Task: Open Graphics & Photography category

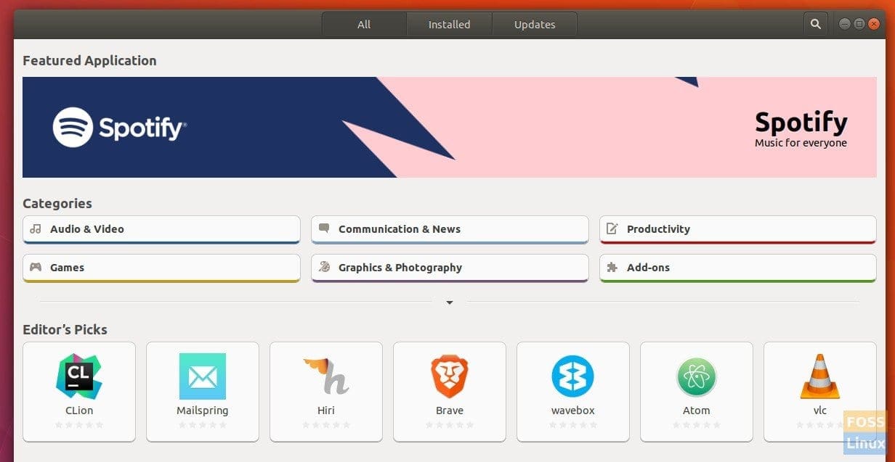Action: (x=450, y=268)
